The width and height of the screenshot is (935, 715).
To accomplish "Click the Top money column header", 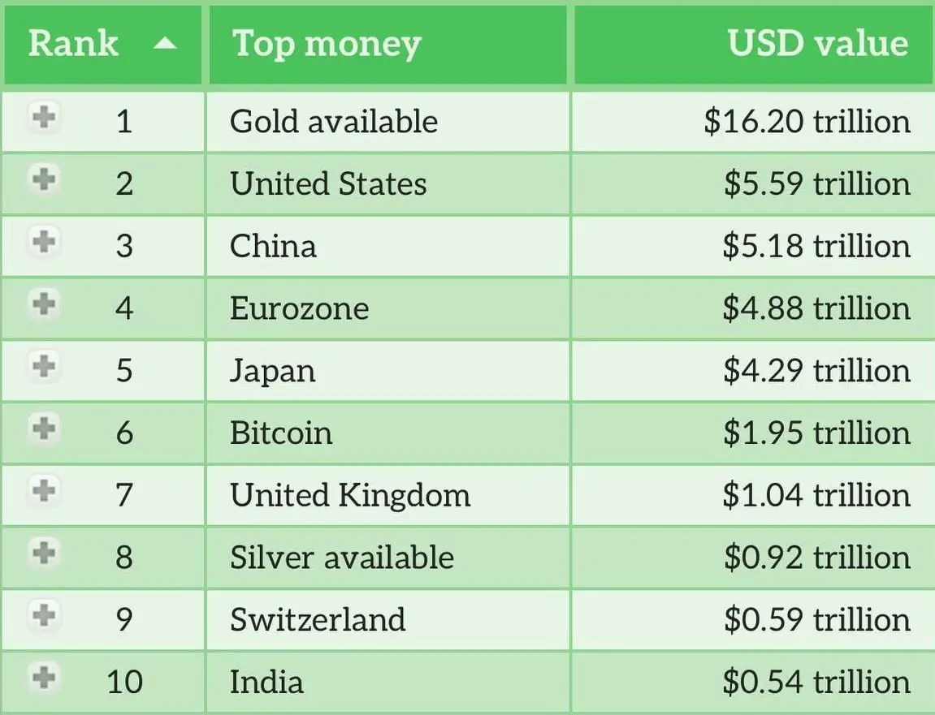I will click(327, 44).
